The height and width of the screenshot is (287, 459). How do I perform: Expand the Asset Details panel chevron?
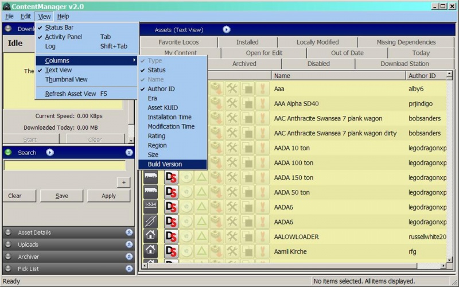click(x=129, y=232)
